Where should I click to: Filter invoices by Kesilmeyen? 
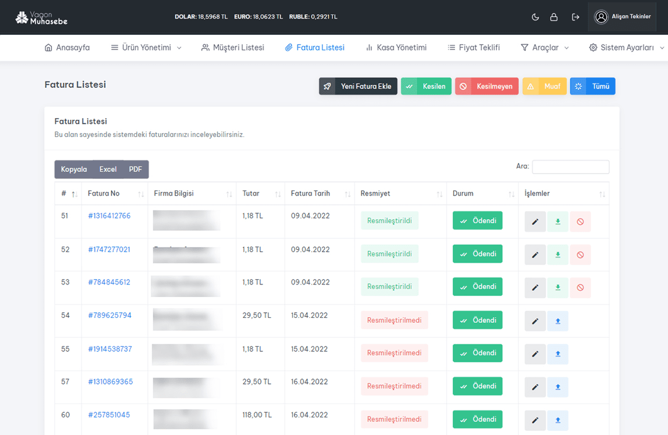(x=487, y=86)
